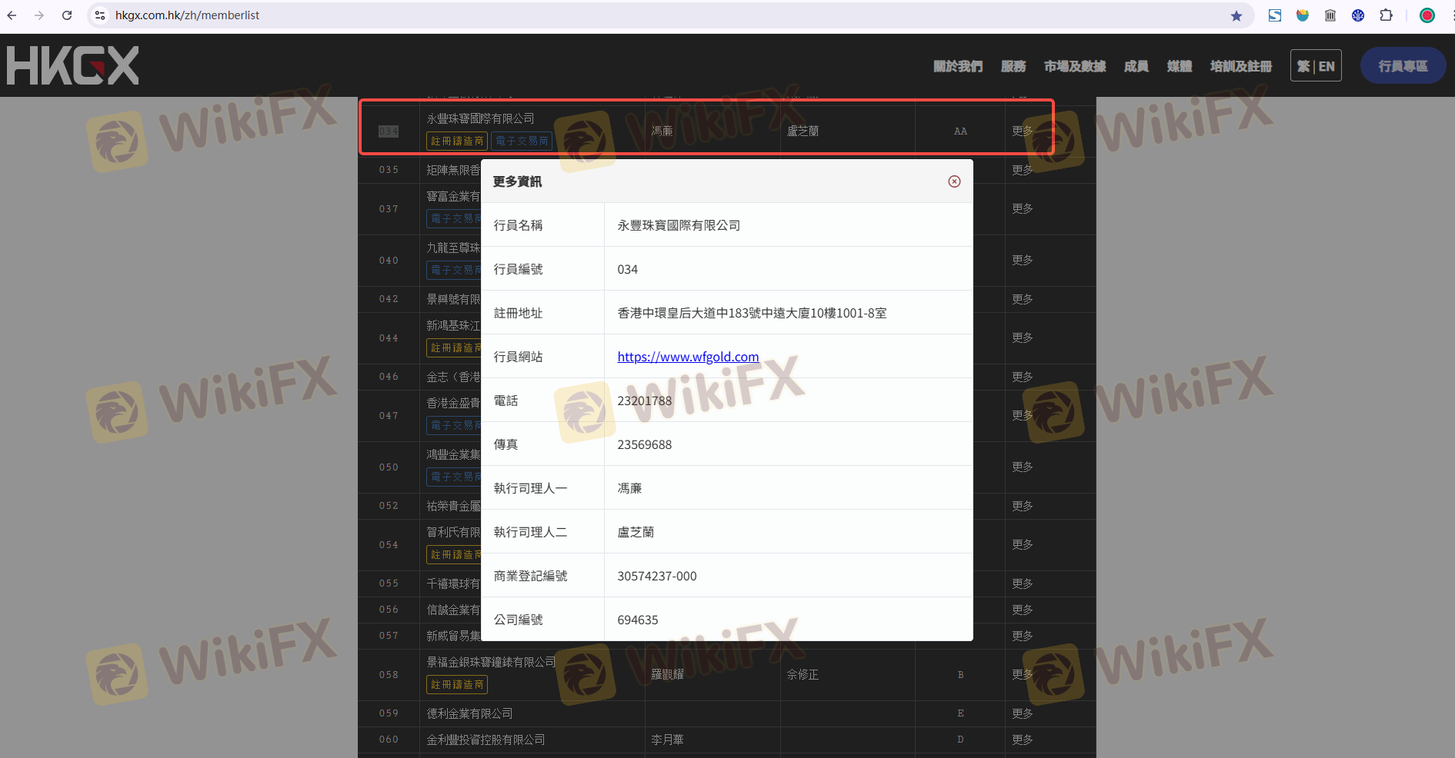Open the 關於我們 menu

957,66
